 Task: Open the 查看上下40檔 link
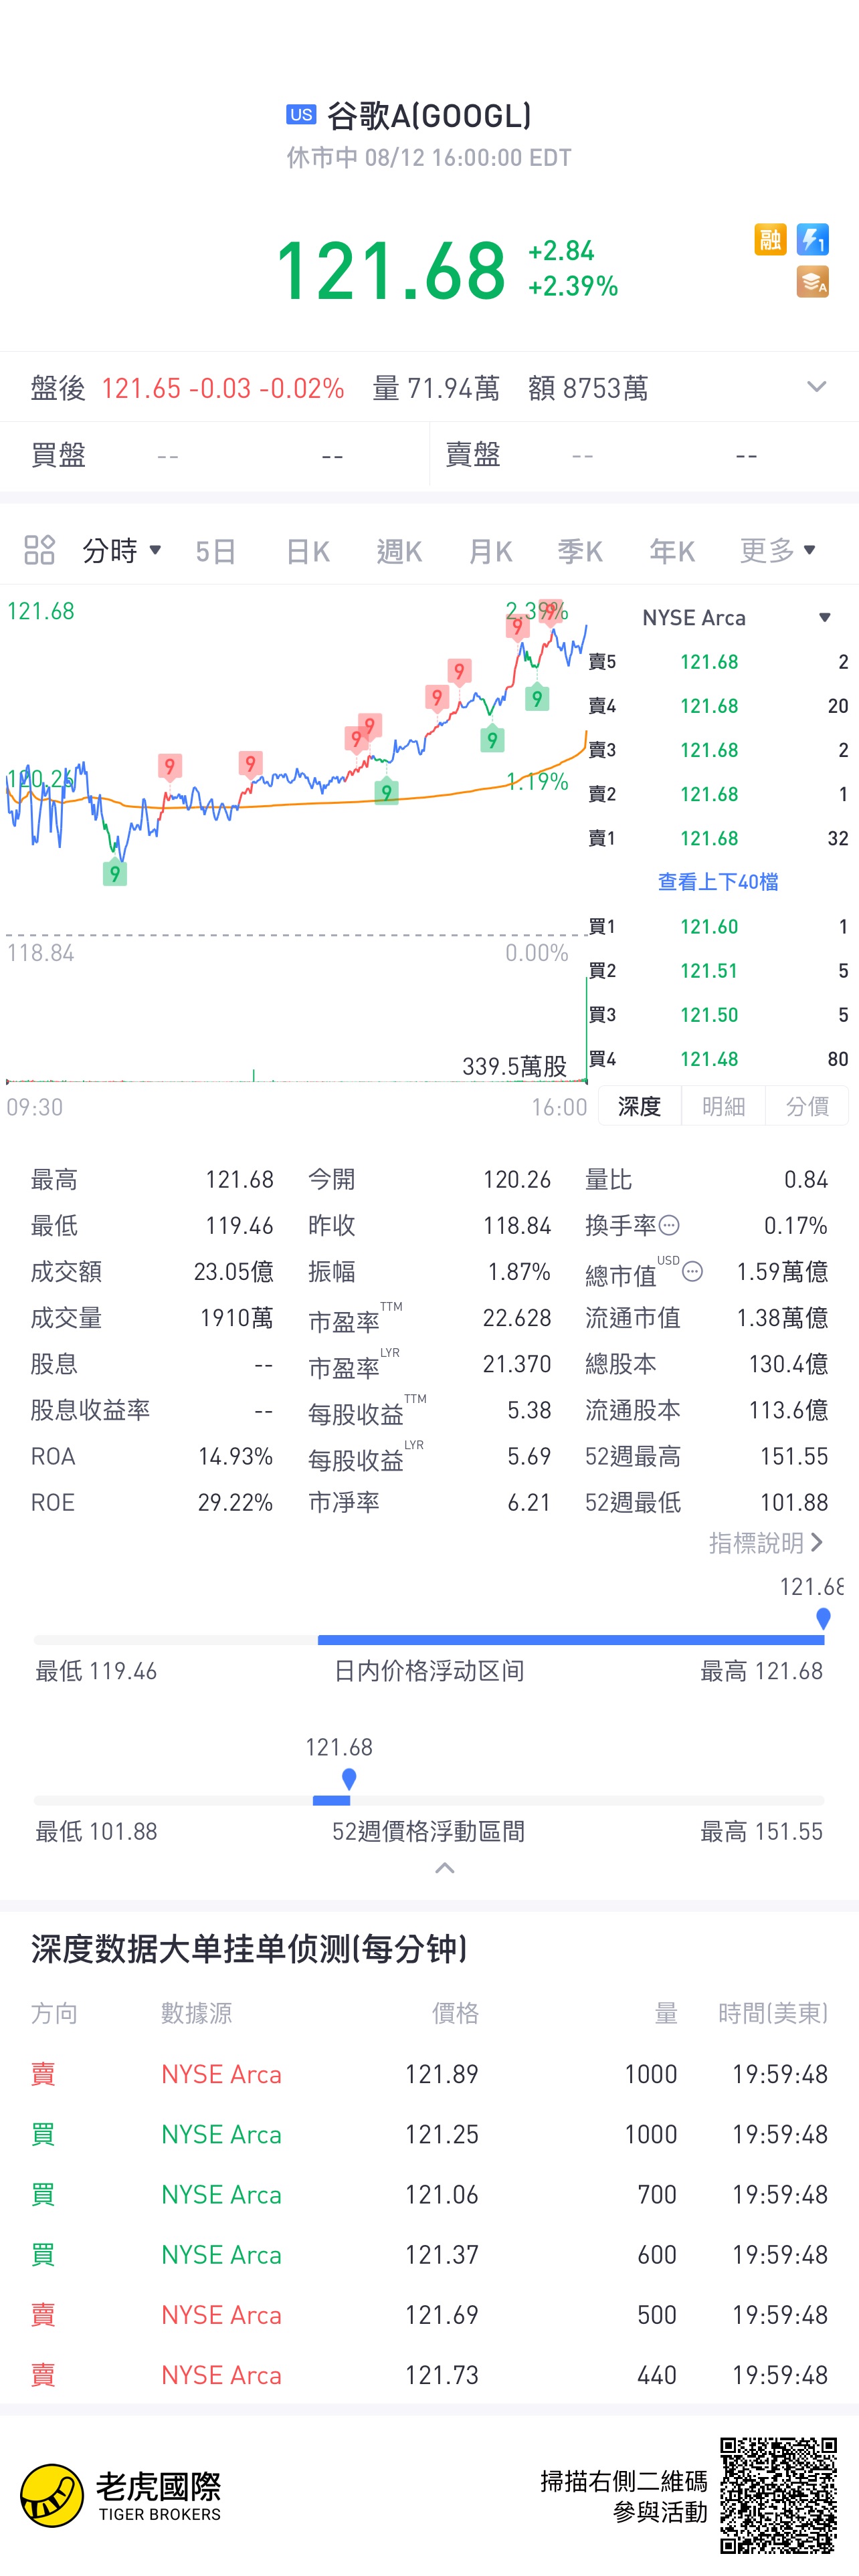718,882
